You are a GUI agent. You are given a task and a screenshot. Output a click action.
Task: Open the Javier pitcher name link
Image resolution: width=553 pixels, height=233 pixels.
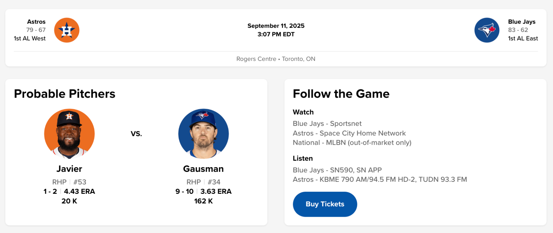[x=69, y=169]
